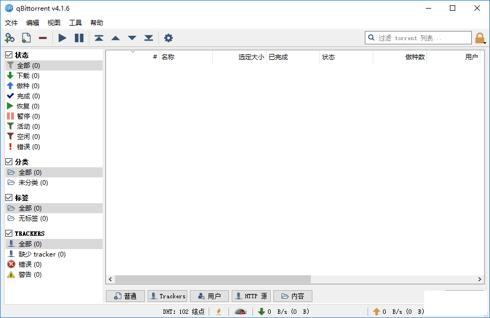Move torrent to top of queue
The image size is (490, 318).
99,38
